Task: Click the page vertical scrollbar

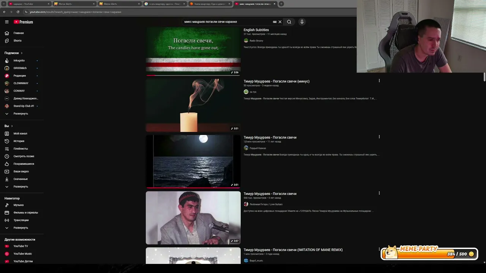Action: click(x=484, y=77)
